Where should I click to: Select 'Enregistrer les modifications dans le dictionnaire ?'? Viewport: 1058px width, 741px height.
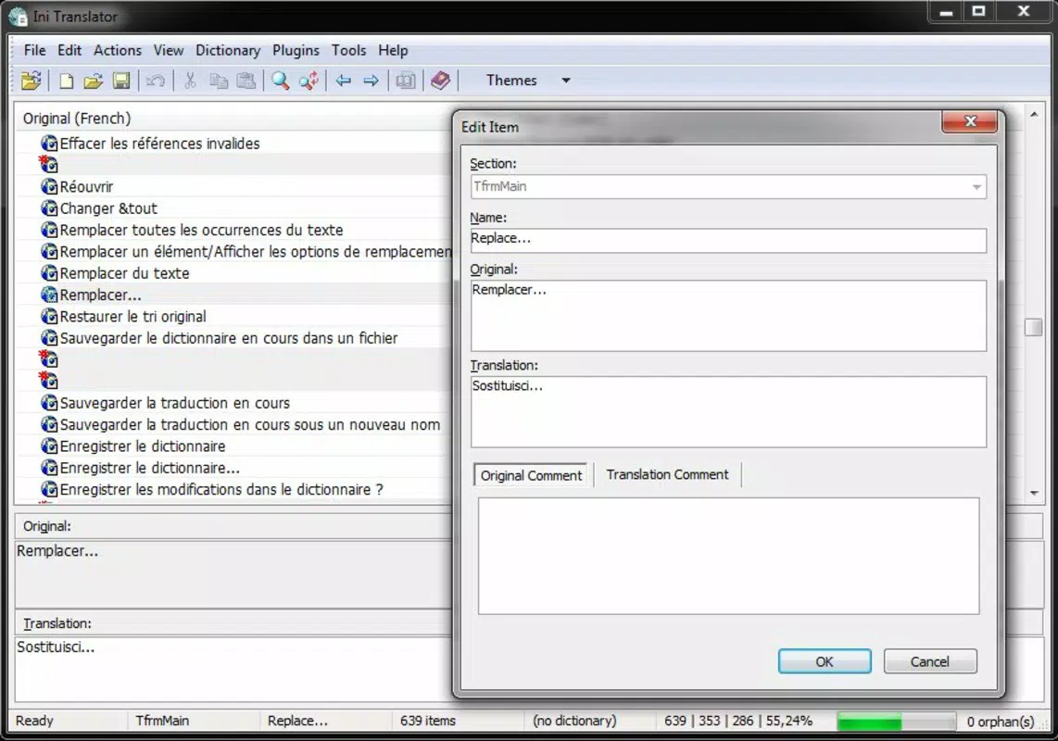pyautogui.click(x=233, y=489)
